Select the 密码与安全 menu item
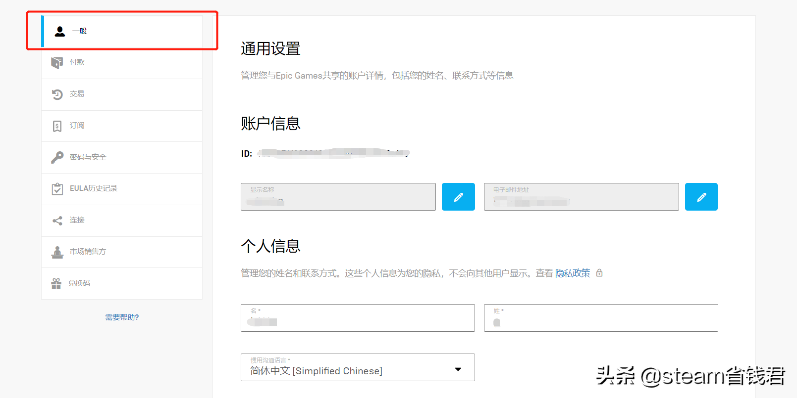This screenshot has height=398, width=797. pyautogui.click(x=88, y=157)
